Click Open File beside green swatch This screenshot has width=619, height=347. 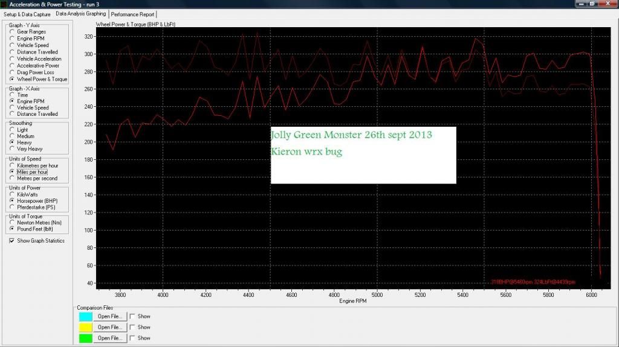point(109,338)
